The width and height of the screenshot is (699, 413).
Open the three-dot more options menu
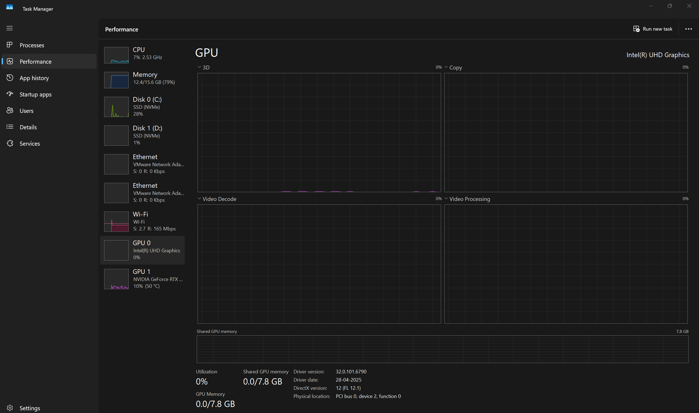coord(688,29)
